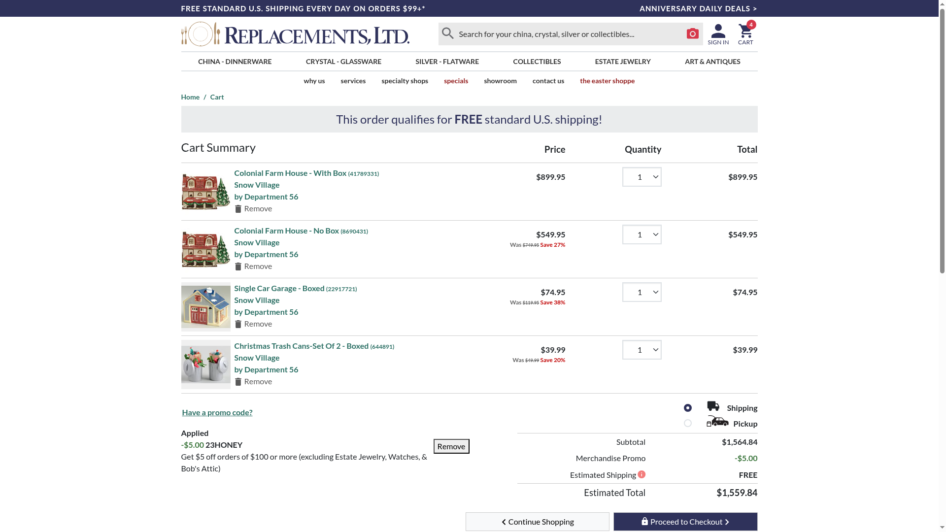Open the Estate Jewelry menu
946x532 pixels.
(622, 62)
